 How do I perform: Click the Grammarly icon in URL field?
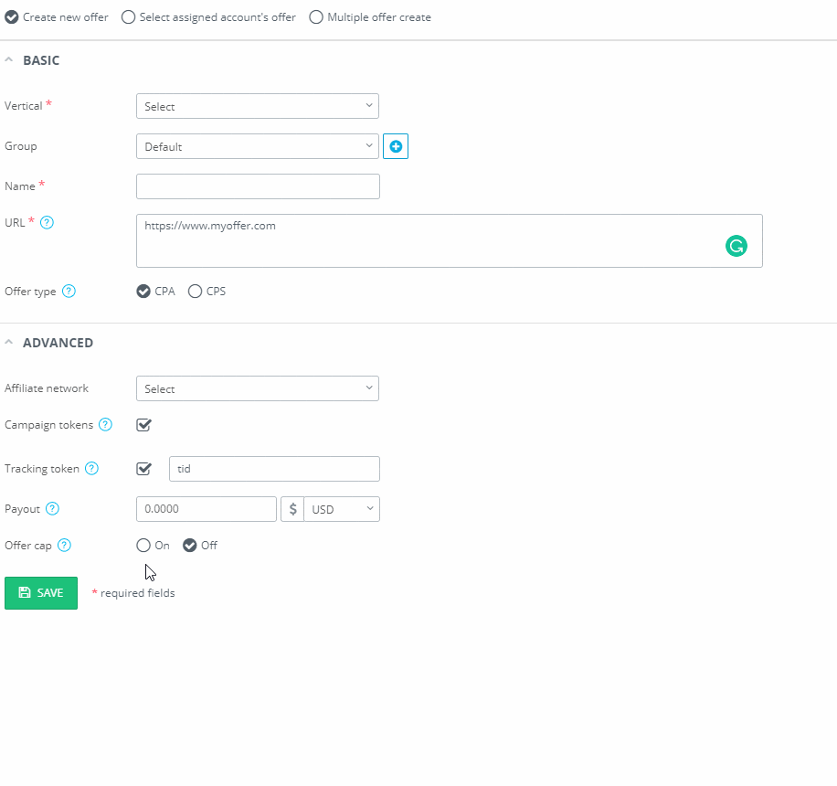736,246
